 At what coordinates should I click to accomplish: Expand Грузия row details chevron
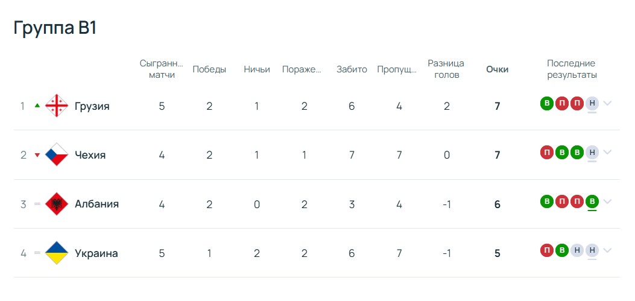pyautogui.click(x=607, y=103)
